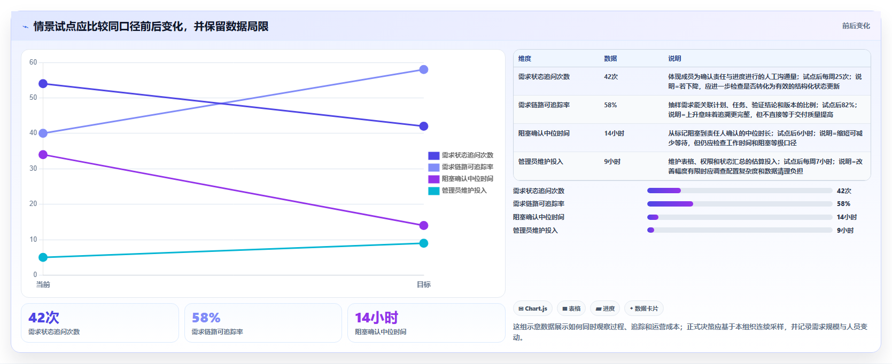
Task: Click the 30 y-axis tick label
Action: click(33, 169)
